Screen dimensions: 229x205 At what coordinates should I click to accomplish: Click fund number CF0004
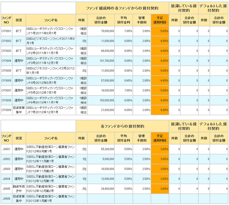tap(6, 61)
